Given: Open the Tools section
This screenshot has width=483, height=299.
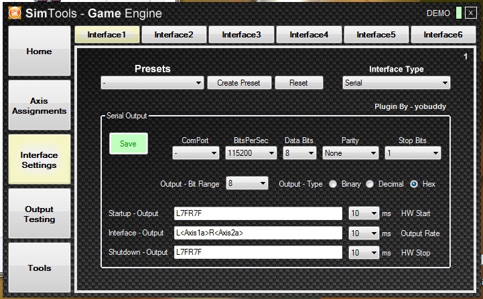Looking at the screenshot, I should (x=40, y=268).
